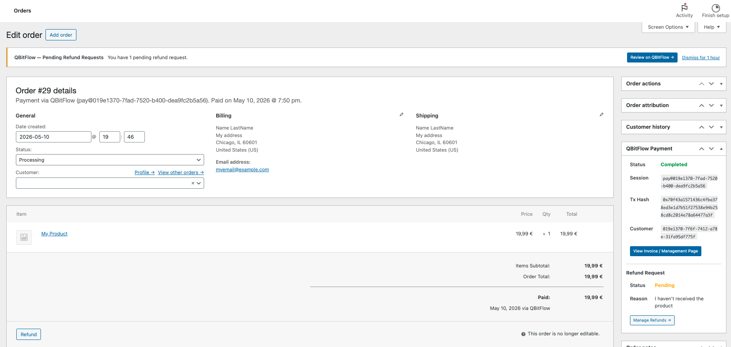731x347 pixels.
Task: Click the Date created input field
Action: pos(53,137)
